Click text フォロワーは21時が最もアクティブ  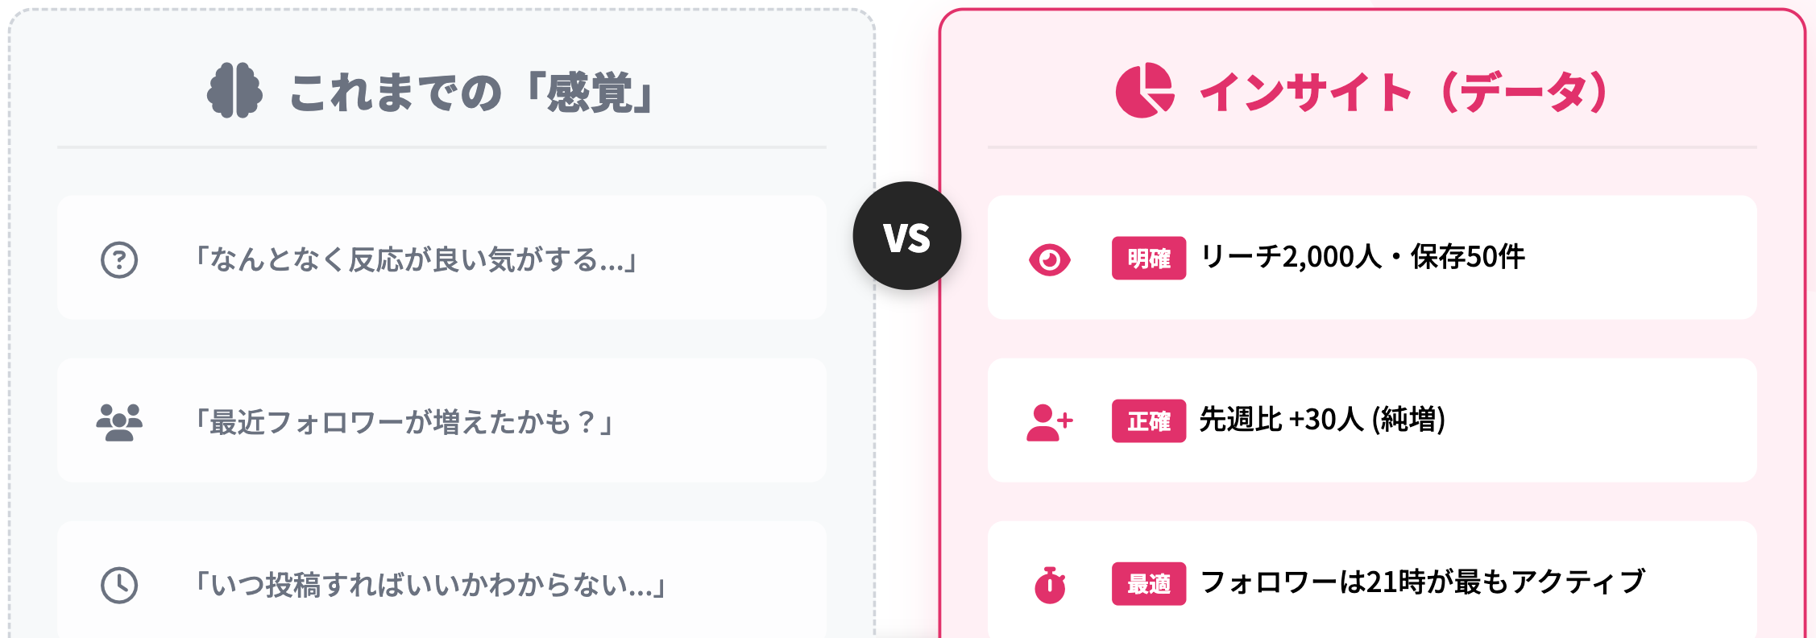pyautogui.click(x=1422, y=582)
